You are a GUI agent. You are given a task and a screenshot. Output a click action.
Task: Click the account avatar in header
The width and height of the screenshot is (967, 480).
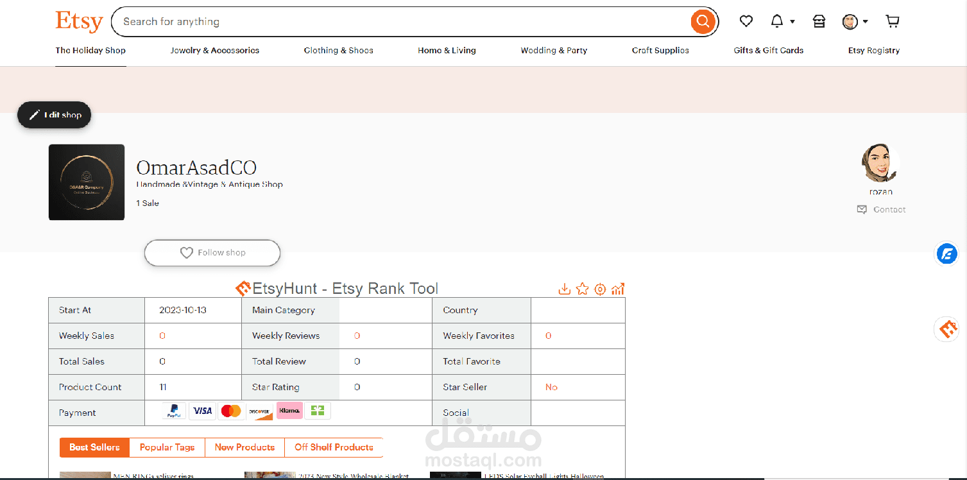pyautogui.click(x=850, y=22)
